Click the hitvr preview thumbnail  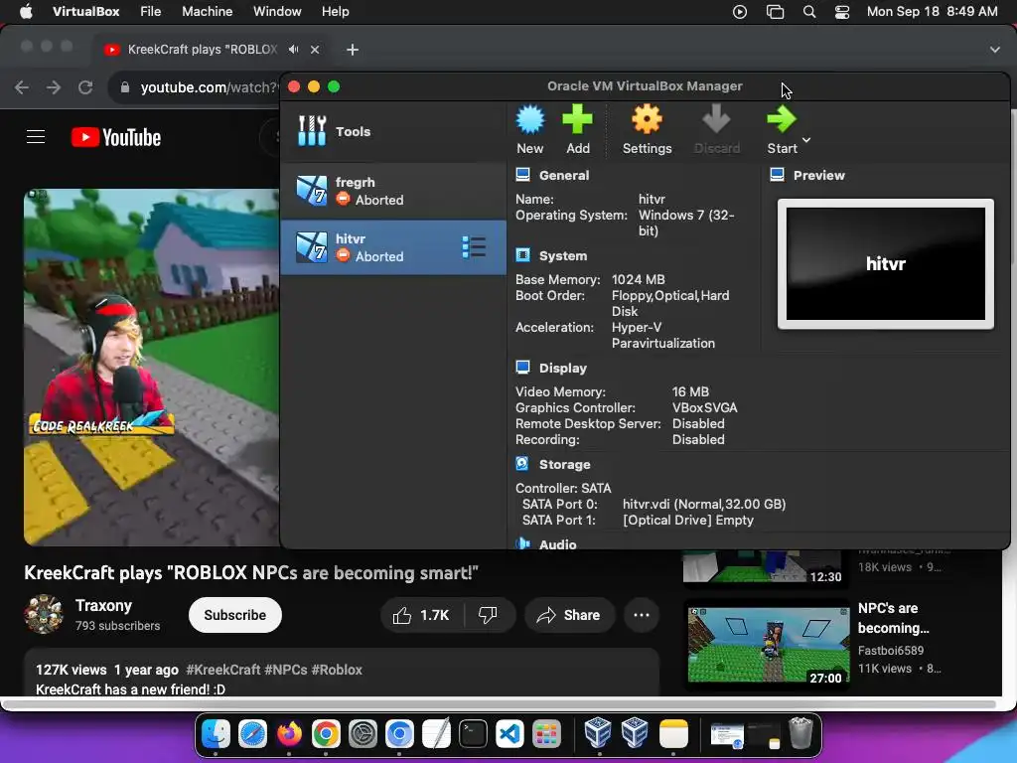click(x=885, y=263)
